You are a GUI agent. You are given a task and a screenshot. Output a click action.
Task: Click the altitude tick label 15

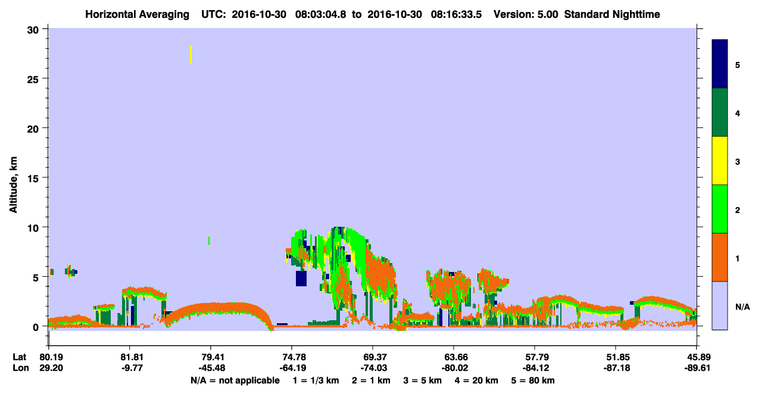[35, 178]
